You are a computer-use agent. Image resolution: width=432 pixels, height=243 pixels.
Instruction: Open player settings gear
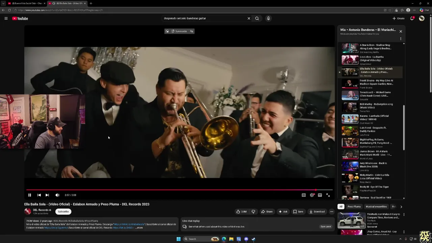312,195
